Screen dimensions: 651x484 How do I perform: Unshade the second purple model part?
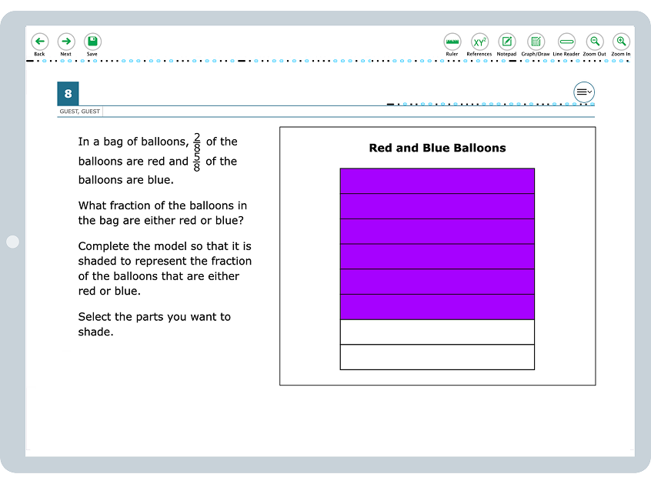click(x=437, y=206)
